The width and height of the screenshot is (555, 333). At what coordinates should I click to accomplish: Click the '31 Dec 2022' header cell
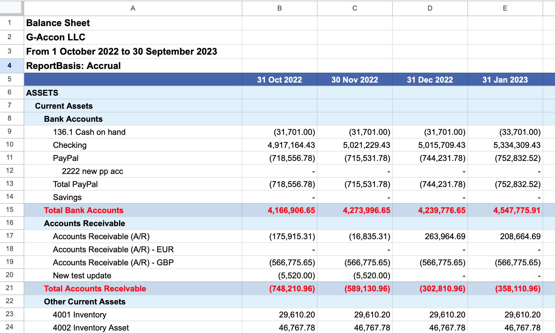click(430, 80)
